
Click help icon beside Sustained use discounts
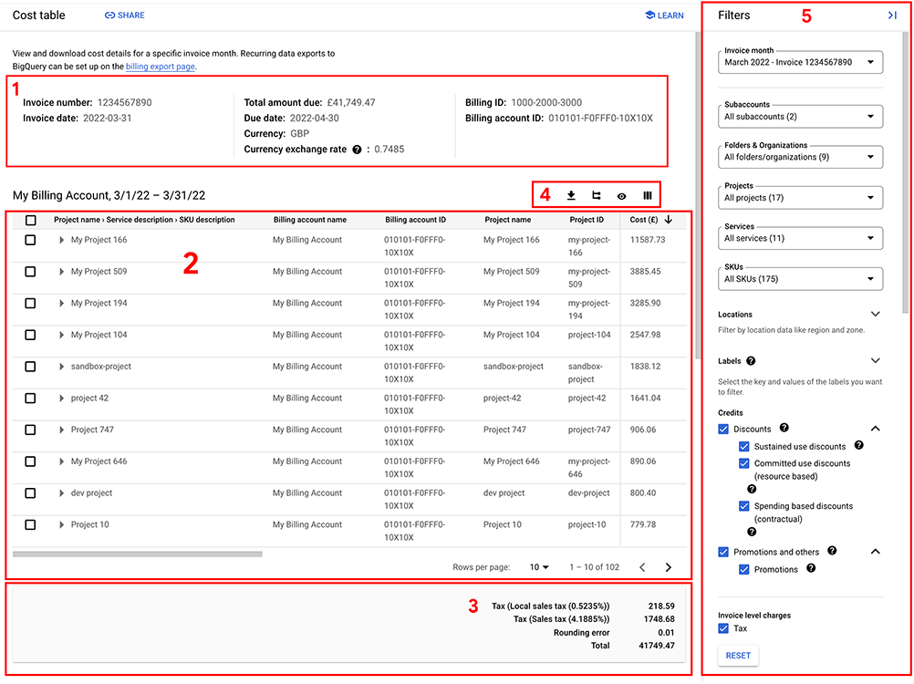click(858, 445)
